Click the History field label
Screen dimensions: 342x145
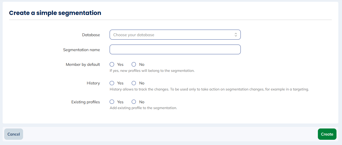[x=93, y=83]
